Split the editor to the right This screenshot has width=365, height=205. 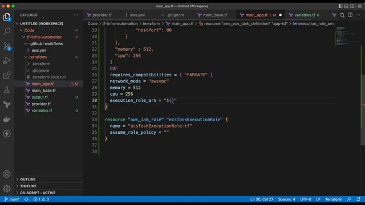[350, 15]
